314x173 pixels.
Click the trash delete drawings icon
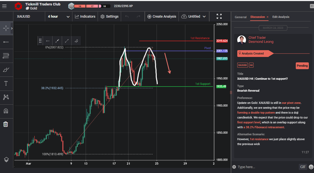click(x=6, y=124)
